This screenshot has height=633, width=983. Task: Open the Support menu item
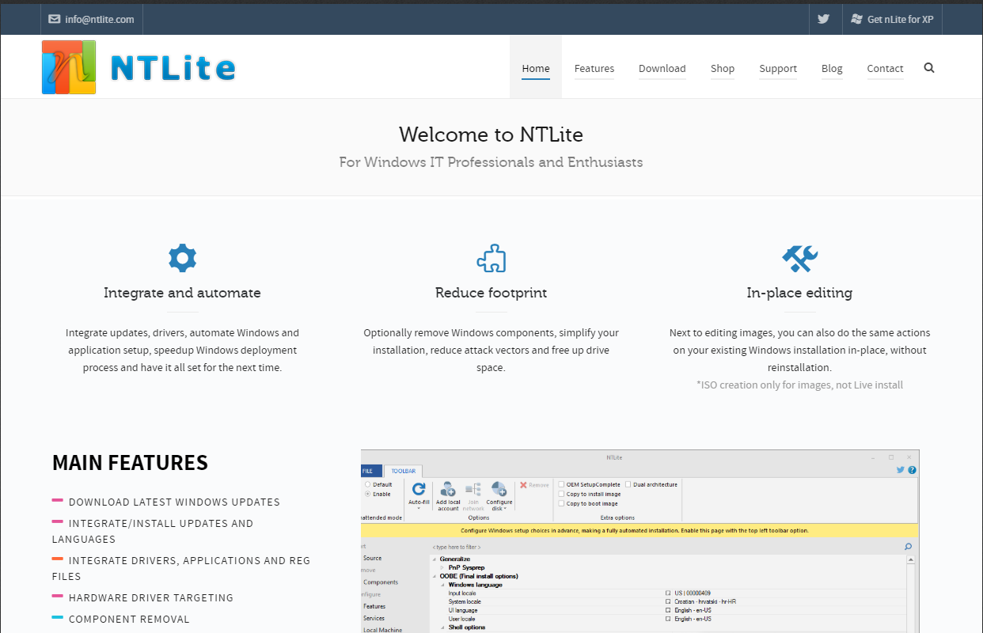coord(778,68)
